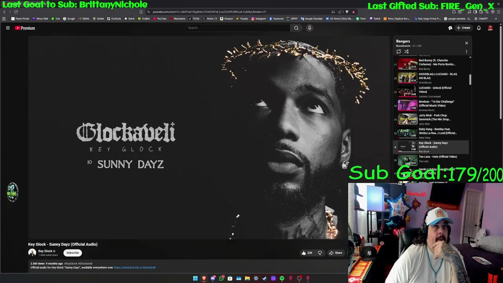The image size is (503, 283).
Task: Play Bad Bunny Me Porto Bonito thumbnail
Action: (408, 64)
